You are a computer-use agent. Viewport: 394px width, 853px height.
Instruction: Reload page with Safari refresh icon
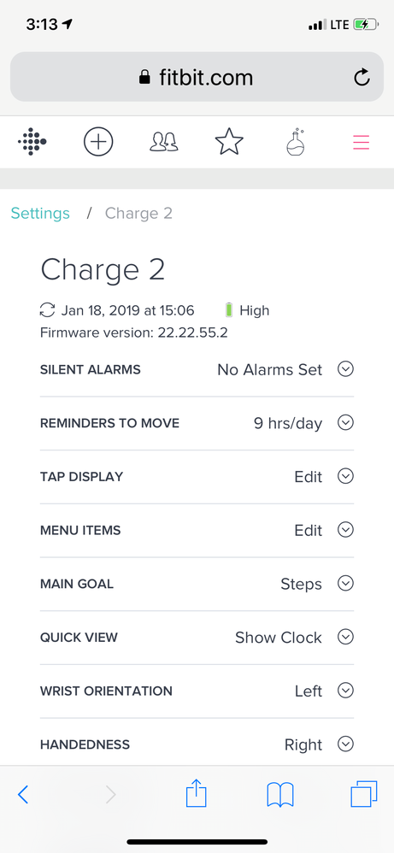362,77
